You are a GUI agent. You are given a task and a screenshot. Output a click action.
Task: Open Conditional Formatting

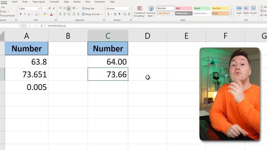pyautogui.click(x=139, y=12)
